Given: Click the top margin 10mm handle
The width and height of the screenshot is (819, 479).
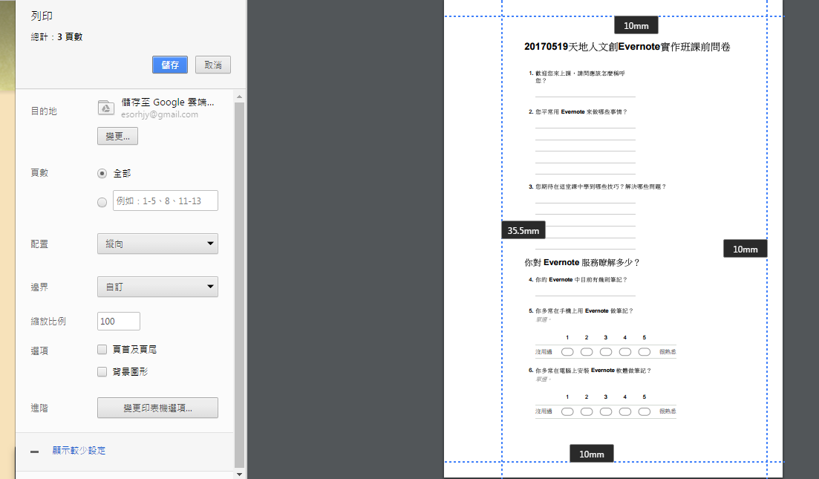Looking at the screenshot, I should (x=636, y=25).
